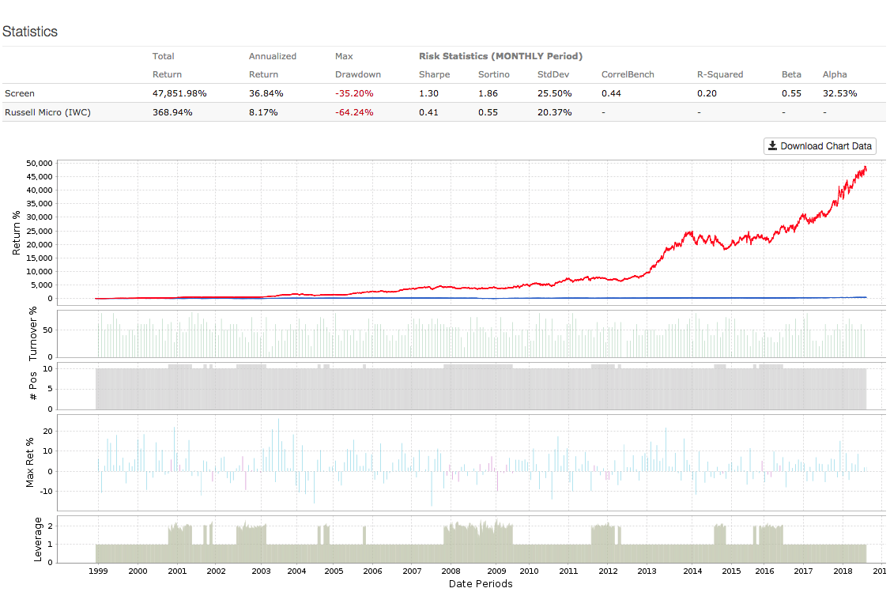Click the 50,000 tick on the return axis
This screenshot has height=592, width=890.
(x=40, y=163)
